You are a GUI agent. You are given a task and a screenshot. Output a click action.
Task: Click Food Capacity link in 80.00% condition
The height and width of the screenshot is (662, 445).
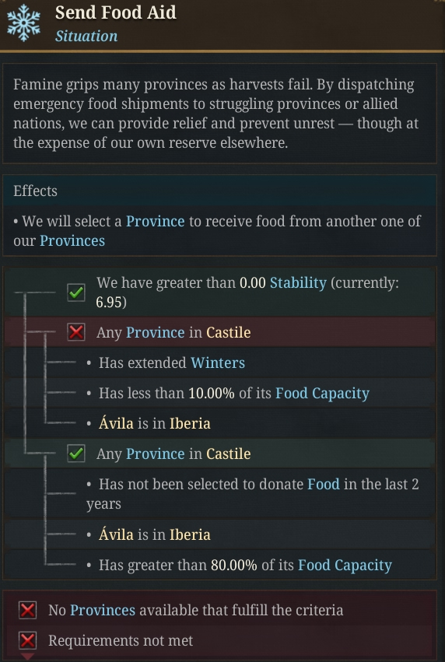[x=345, y=565]
